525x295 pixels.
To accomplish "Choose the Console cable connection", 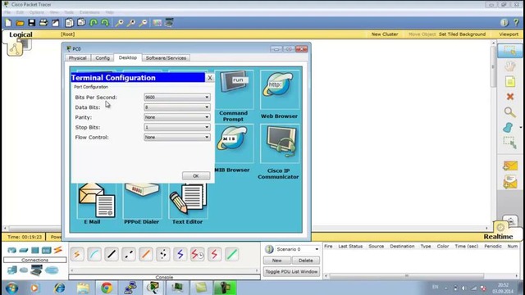I will [94, 255].
